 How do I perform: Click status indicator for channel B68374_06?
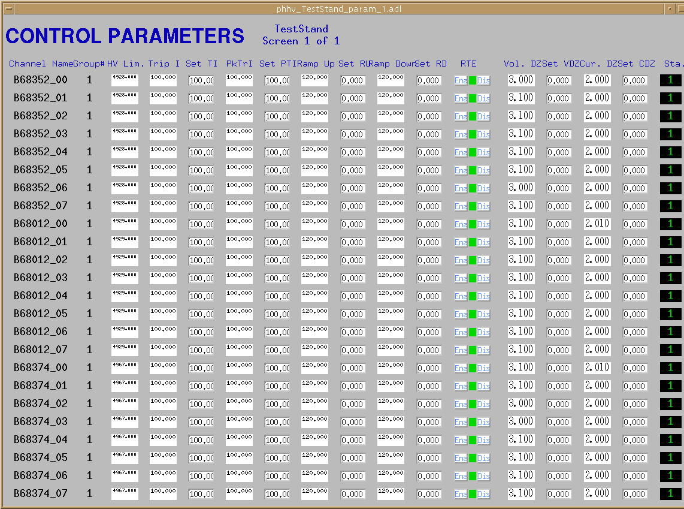pos(670,475)
